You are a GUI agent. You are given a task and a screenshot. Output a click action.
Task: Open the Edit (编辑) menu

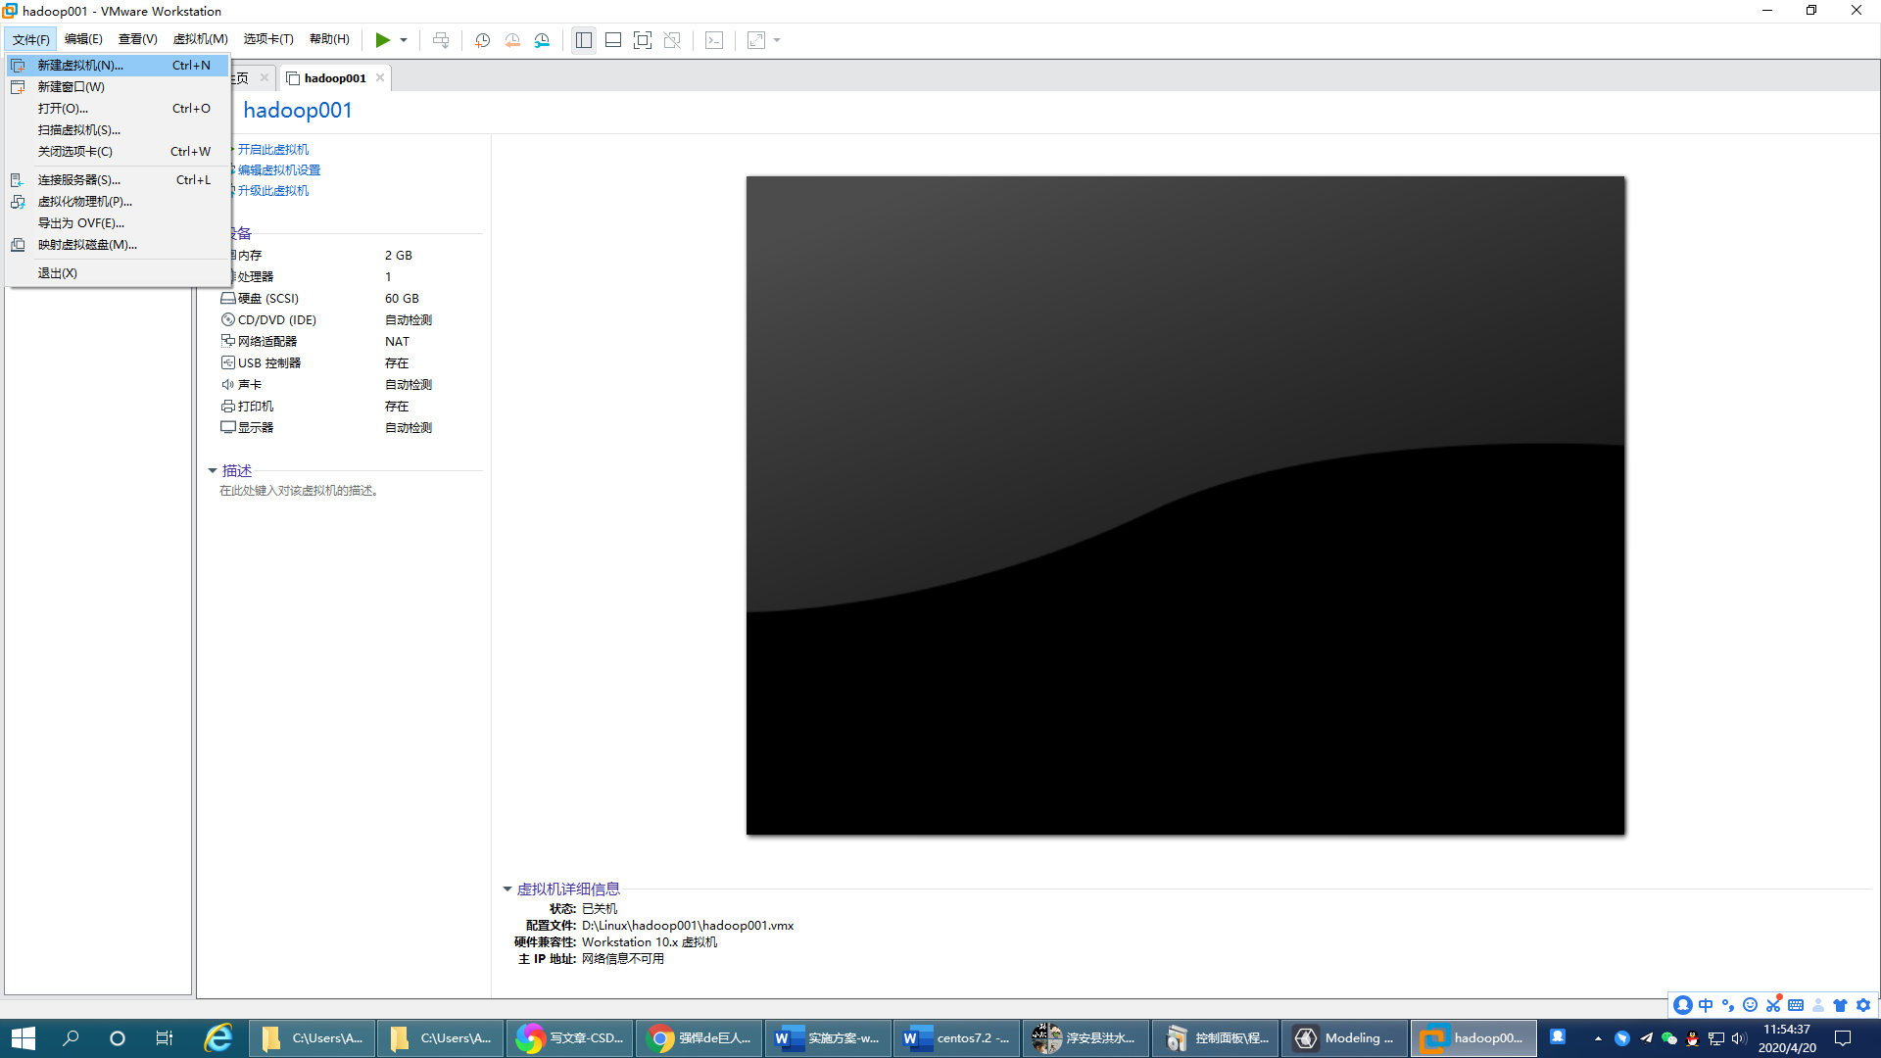[83, 39]
